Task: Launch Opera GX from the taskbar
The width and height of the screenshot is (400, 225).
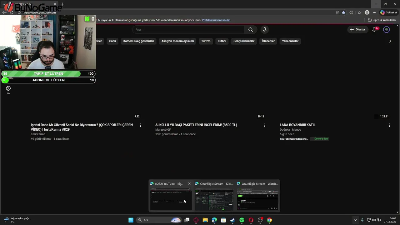Action: [x=196, y=220]
